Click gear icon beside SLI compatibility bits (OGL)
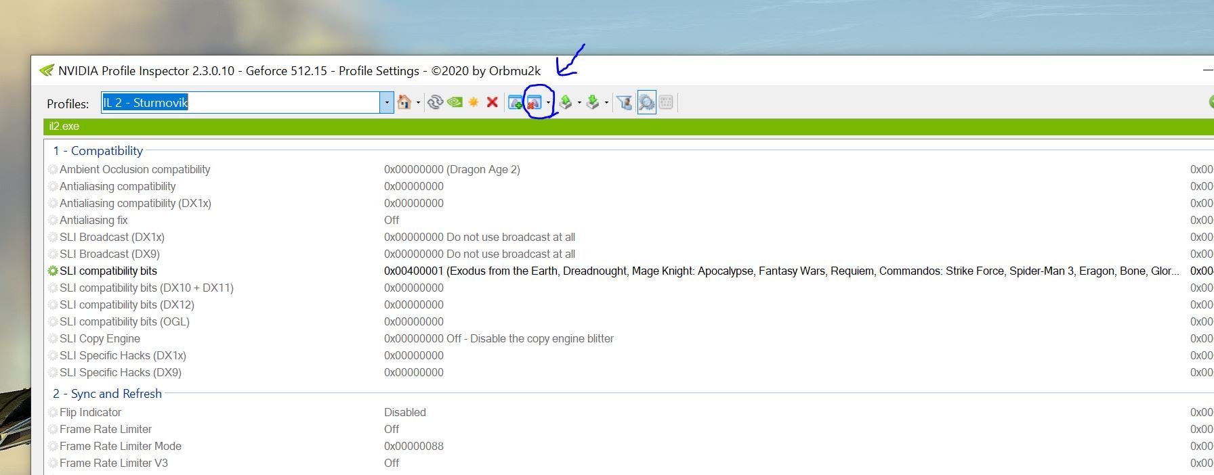1214x475 pixels. coord(53,321)
